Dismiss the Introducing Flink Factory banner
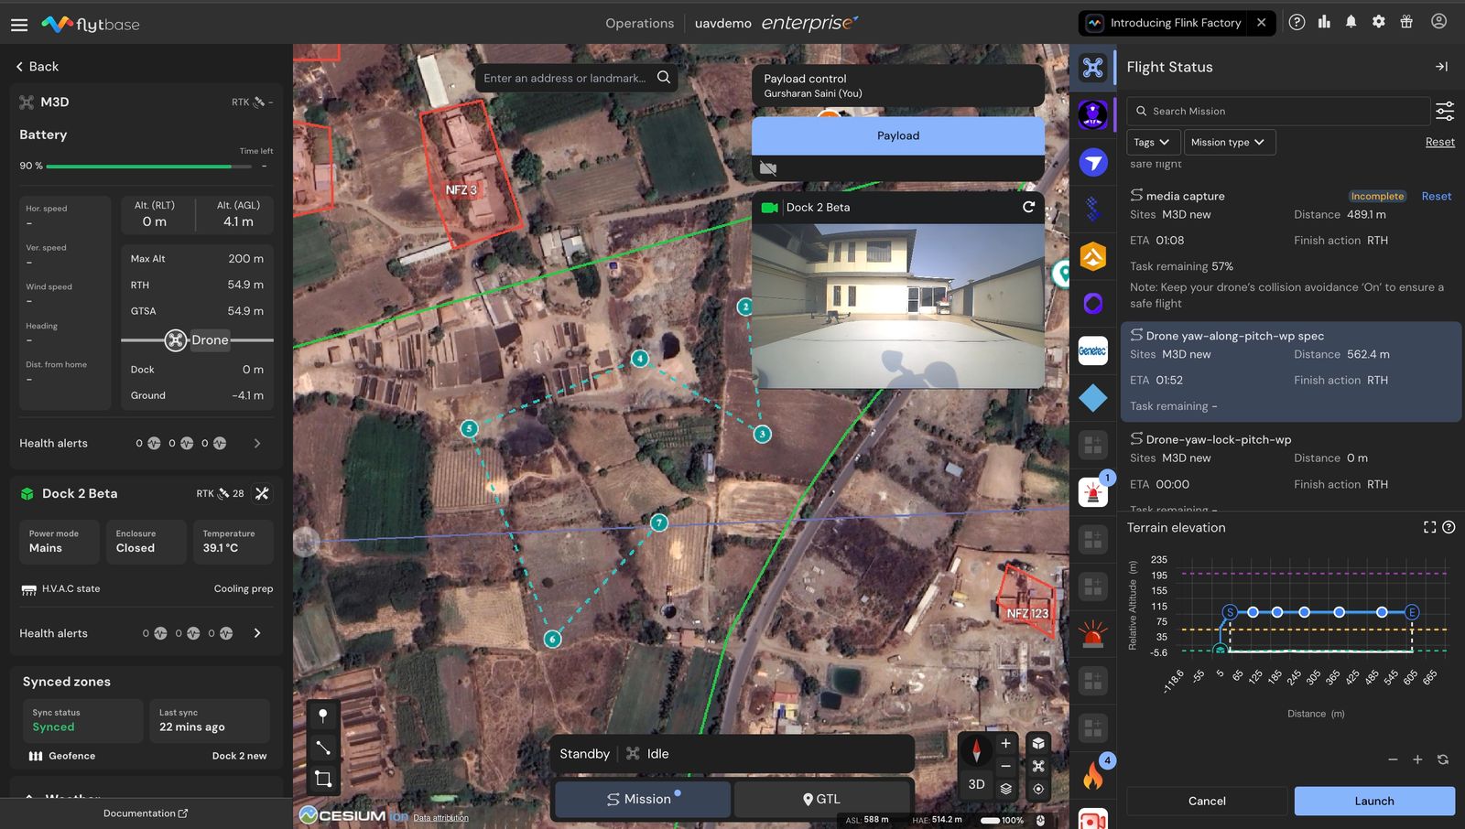 tap(1262, 23)
